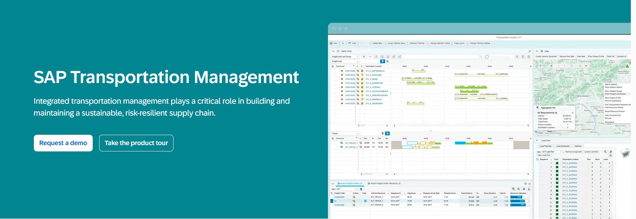Click Take the product tour button
This screenshot has height=219, width=636.
click(136, 143)
